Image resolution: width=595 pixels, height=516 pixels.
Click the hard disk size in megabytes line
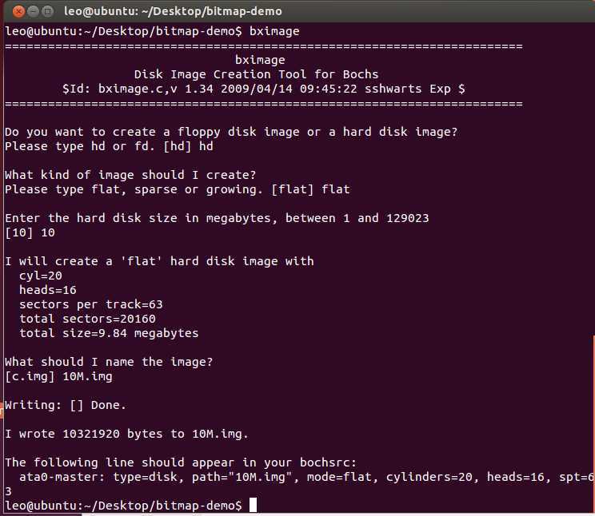[217, 218]
